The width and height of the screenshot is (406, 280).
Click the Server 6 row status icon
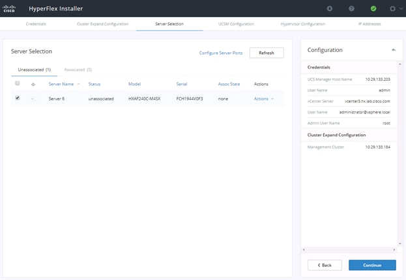[33, 98]
